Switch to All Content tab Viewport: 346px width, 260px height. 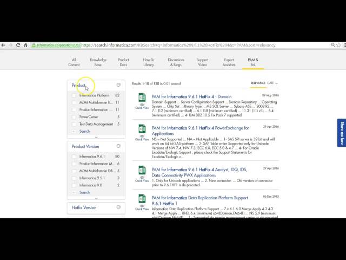[74, 62]
